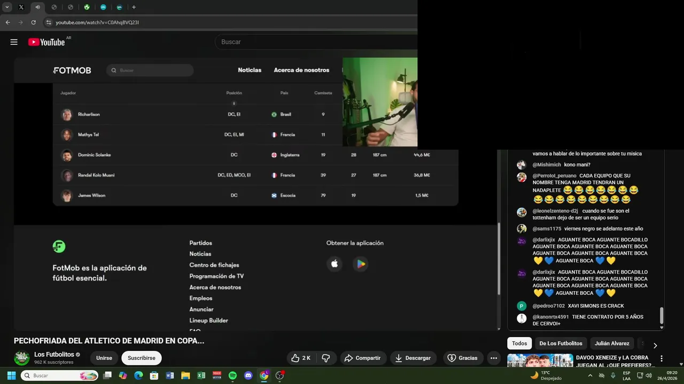Click Acerca de nosotros in FotMob header
Viewport: 684px width, 384px height.
pos(301,70)
